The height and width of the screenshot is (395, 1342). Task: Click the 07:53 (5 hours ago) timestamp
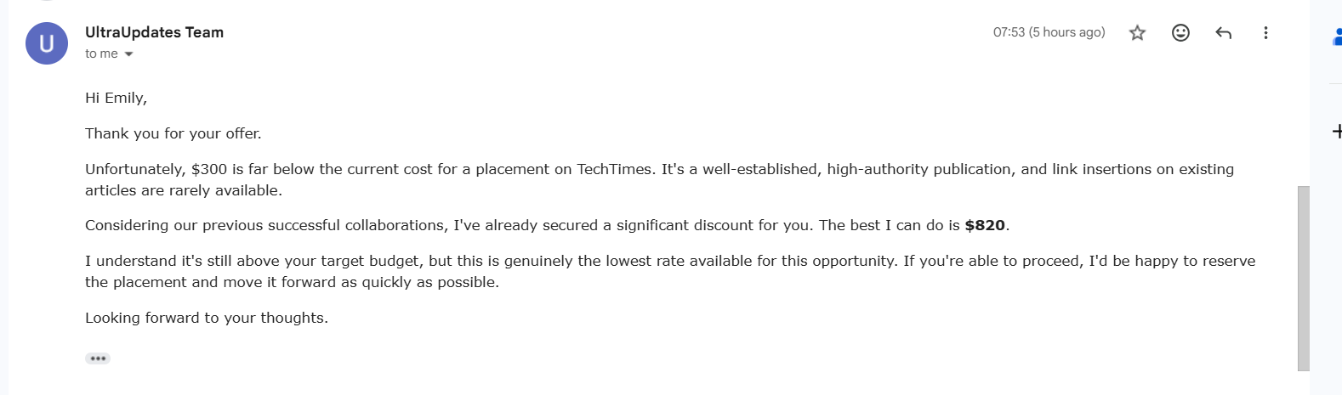click(x=1049, y=32)
